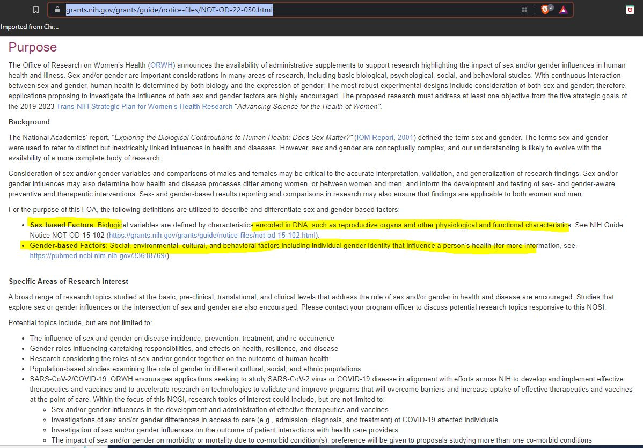Click the paragraph starting 'Consideration of sex and/or gender variables'
The width and height of the screenshot is (643, 448).
point(313,184)
